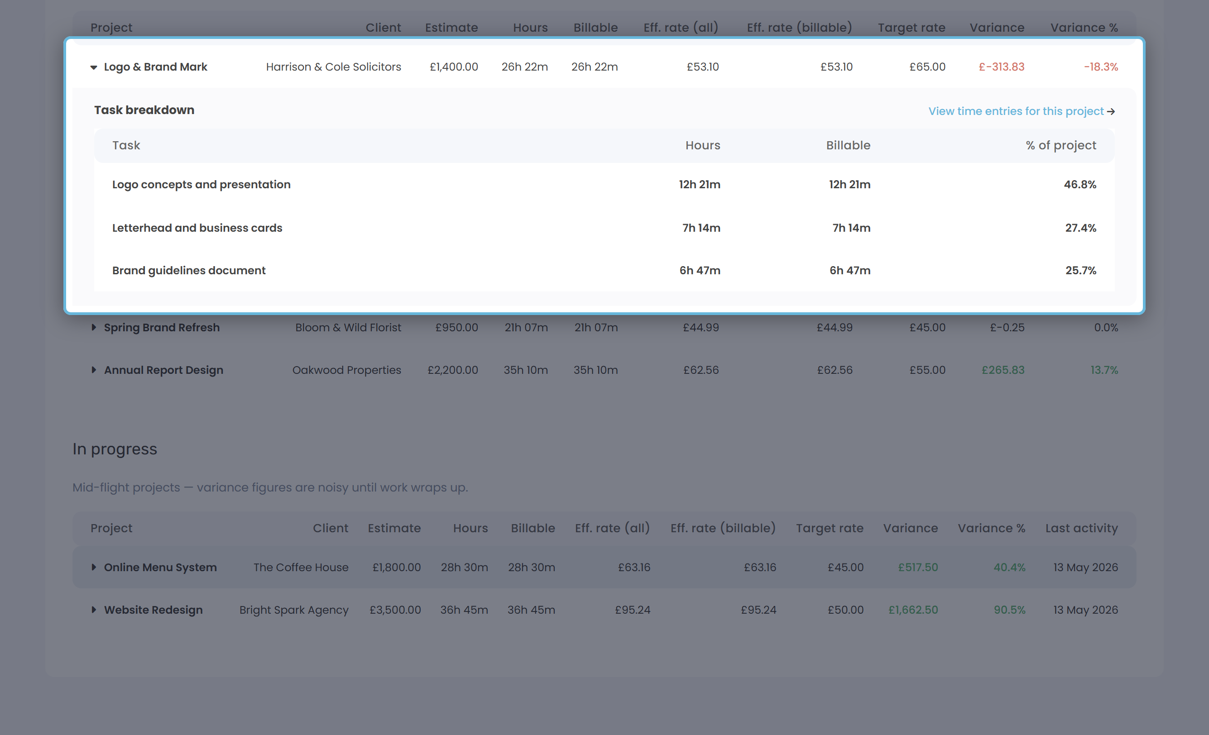Click the In progress section heading

(x=115, y=449)
